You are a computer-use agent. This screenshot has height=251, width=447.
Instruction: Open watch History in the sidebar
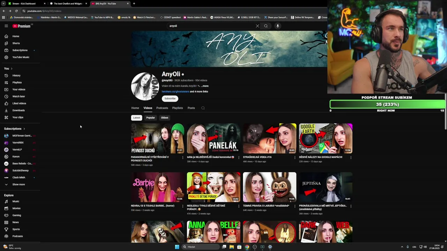(x=16, y=76)
